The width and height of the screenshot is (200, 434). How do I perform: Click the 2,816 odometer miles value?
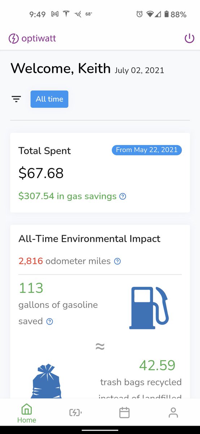[31, 261]
